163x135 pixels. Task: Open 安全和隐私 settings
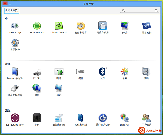tap(81, 26)
